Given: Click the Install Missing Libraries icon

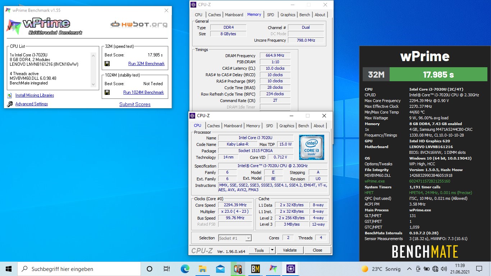Looking at the screenshot, I should point(9,96).
